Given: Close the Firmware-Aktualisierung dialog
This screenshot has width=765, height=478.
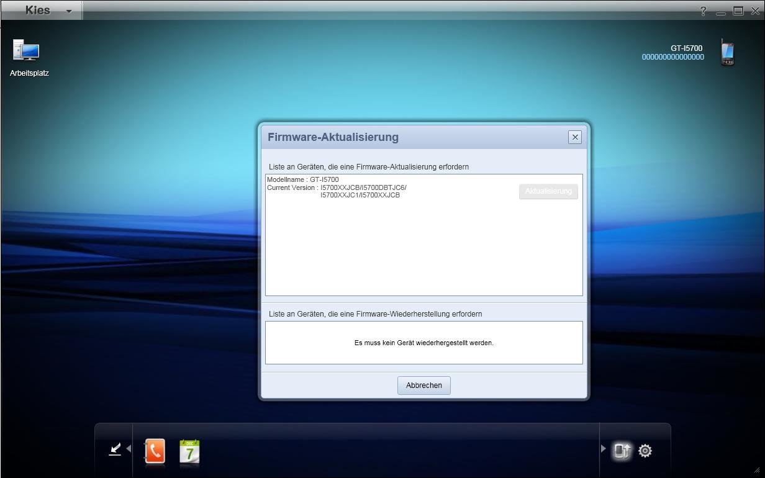Looking at the screenshot, I should tap(575, 137).
